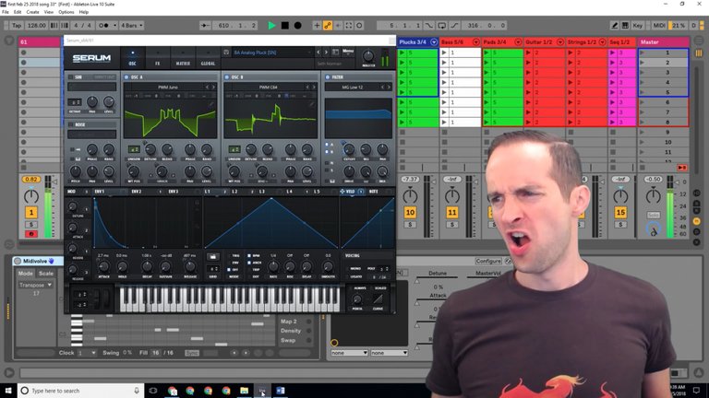Image resolution: width=709 pixels, height=398 pixels.
Task: Switch to Serum FX tab
Action: [158, 59]
